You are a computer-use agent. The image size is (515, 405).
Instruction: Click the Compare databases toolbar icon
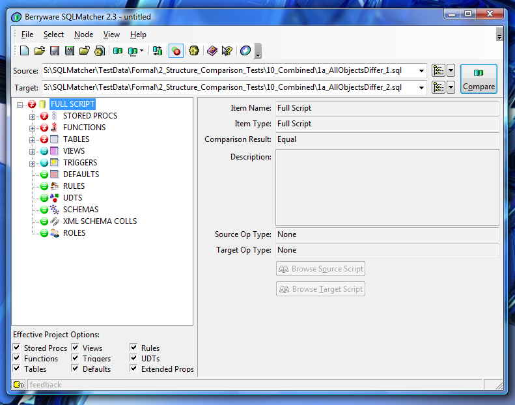point(118,51)
